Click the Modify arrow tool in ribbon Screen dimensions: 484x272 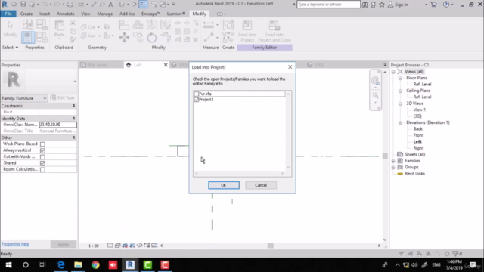coord(10,29)
